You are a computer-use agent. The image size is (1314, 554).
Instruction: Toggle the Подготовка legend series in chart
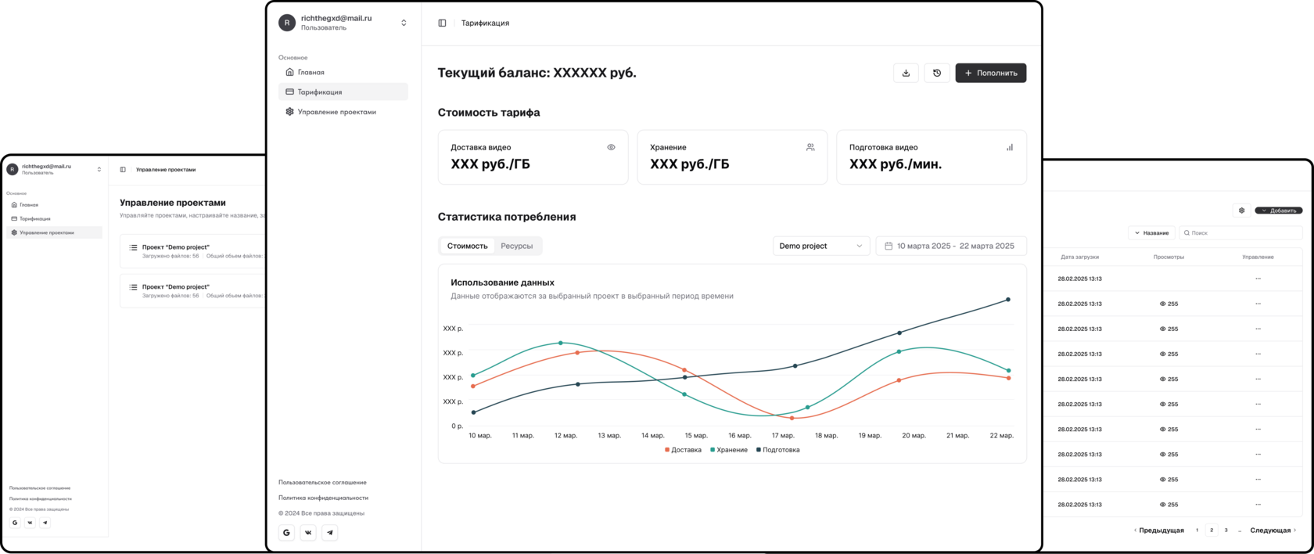[x=778, y=450]
